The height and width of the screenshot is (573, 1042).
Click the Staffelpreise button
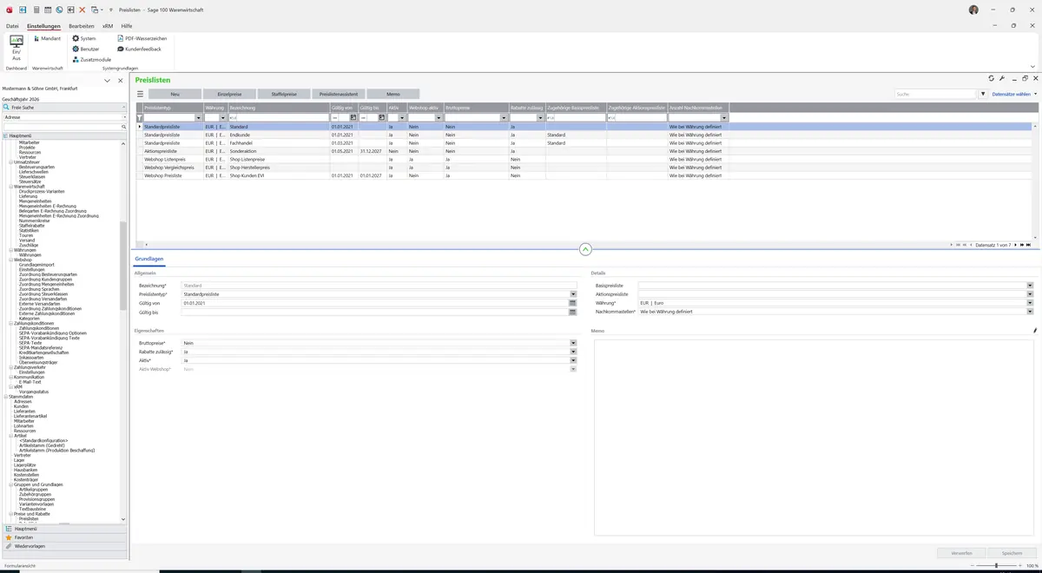click(284, 94)
